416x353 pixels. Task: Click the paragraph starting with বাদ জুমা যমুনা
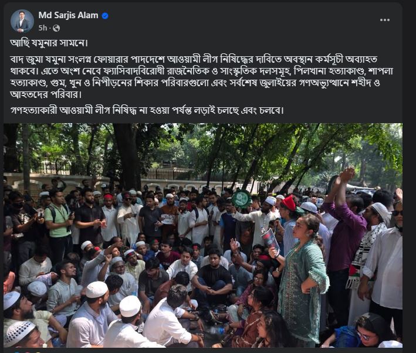202,77
